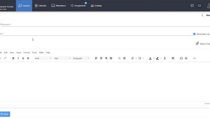Screen dimensions: 210x118
Task: Open the emoji picker
Action: 186,58
